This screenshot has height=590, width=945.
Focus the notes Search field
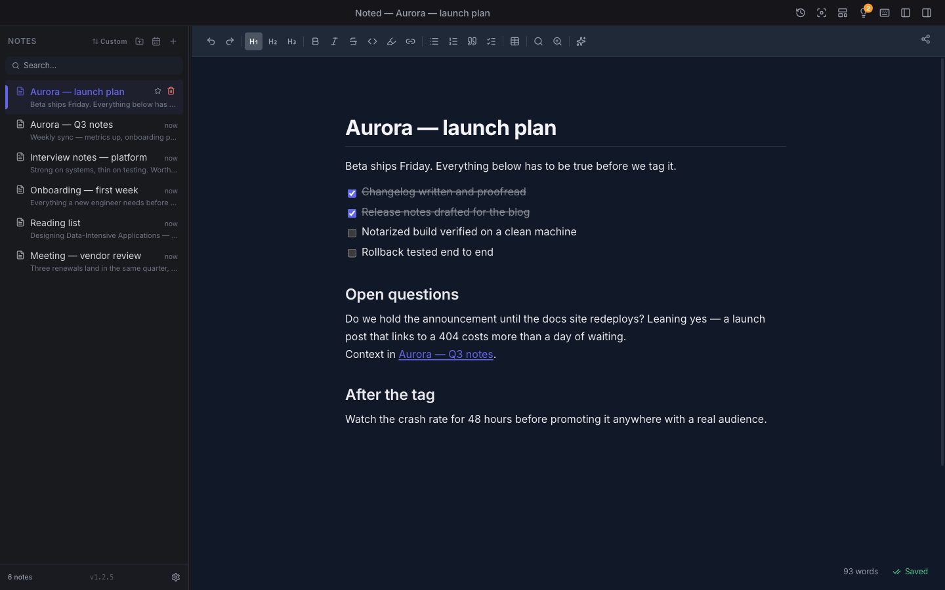pyautogui.click(x=94, y=66)
